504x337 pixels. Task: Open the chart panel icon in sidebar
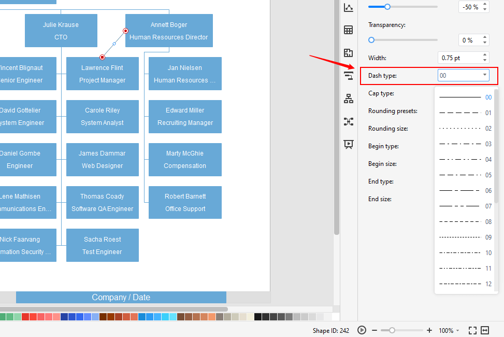point(349,7)
